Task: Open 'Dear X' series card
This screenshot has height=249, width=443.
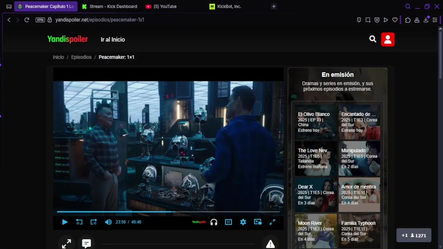Action: coord(316,195)
